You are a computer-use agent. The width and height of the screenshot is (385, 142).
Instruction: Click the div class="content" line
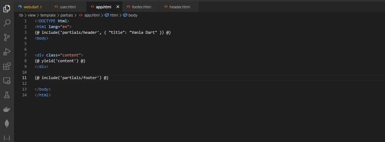coord(59,55)
